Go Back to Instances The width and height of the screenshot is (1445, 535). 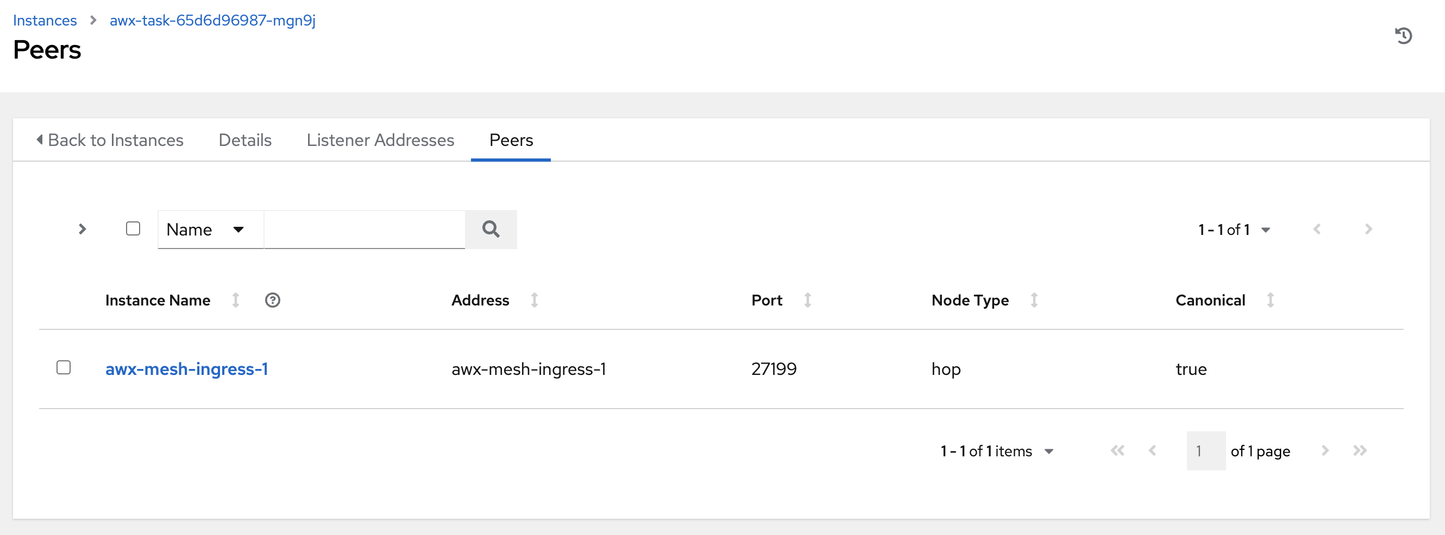pos(110,140)
